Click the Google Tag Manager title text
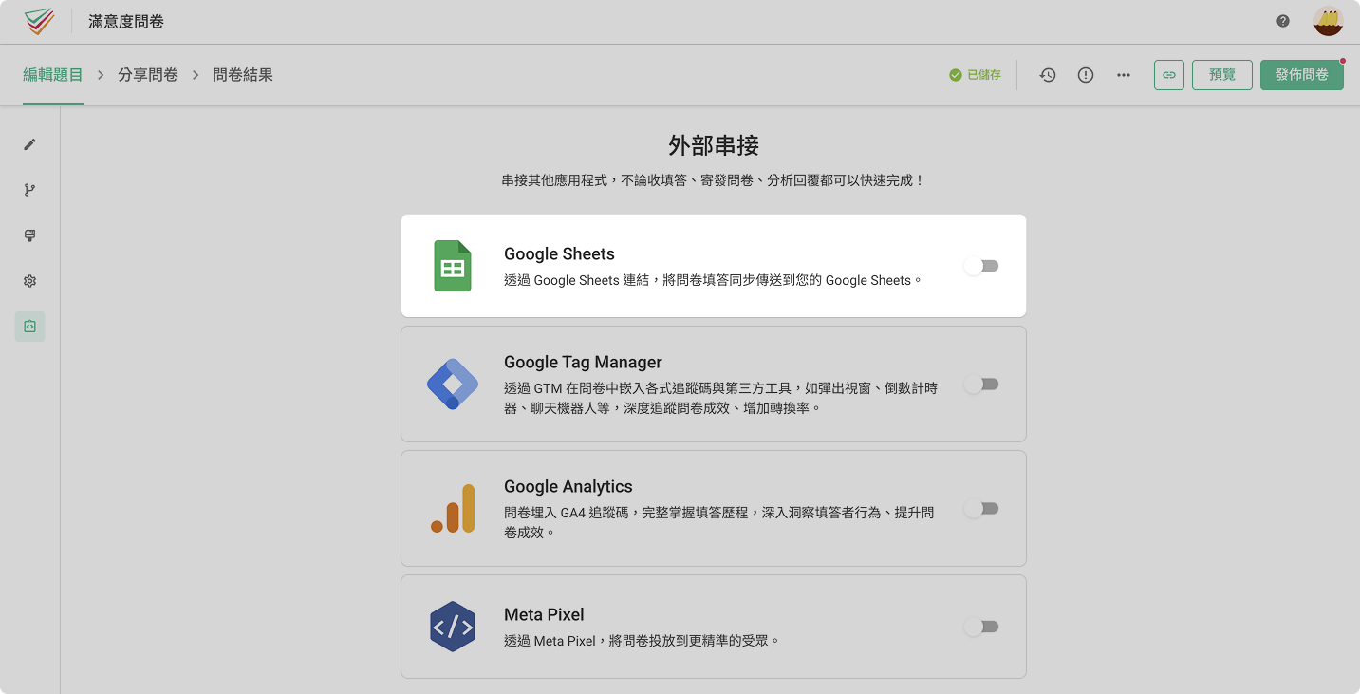 pyautogui.click(x=583, y=362)
